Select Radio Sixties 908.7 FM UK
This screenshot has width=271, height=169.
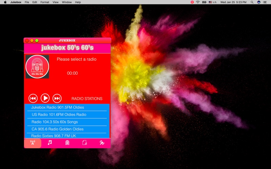pos(67,136)
